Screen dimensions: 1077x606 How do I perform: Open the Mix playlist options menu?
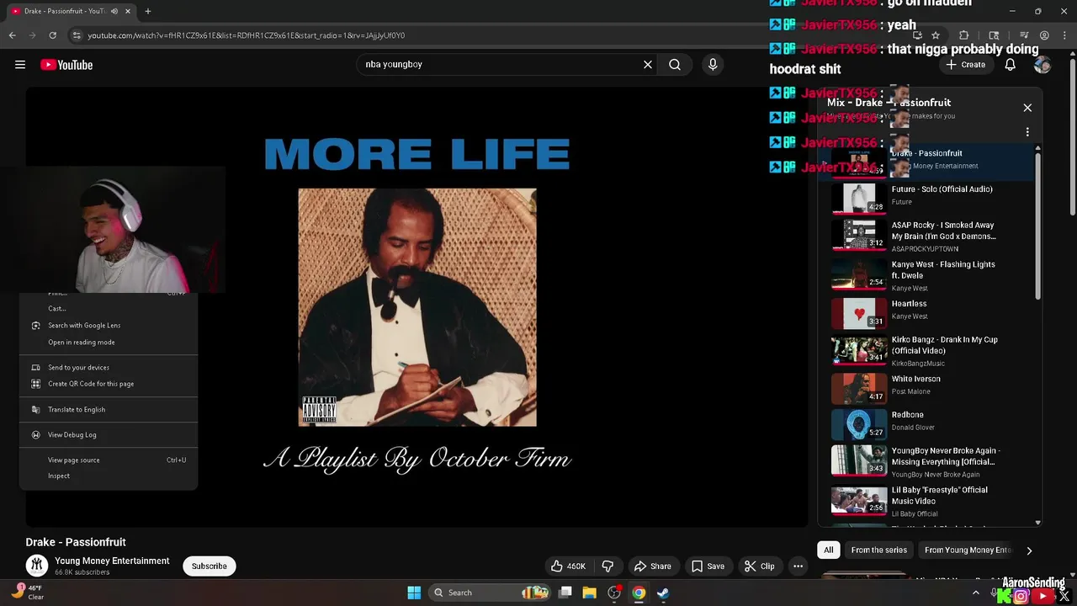(1027, 132)
